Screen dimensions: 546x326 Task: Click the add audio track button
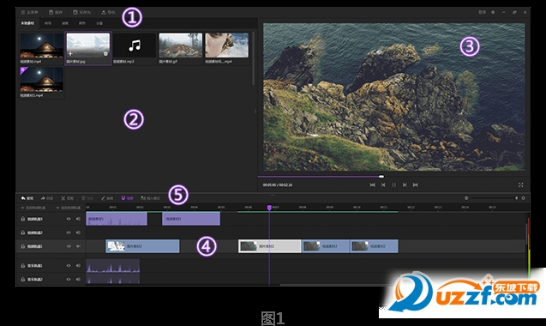[69, 208]
